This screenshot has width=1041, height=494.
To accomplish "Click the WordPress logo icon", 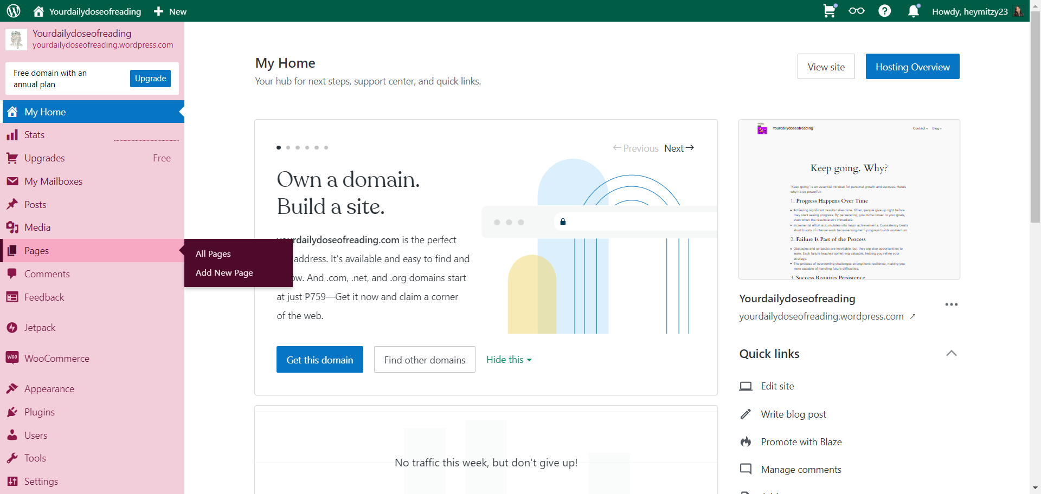I will coord(14,11).
